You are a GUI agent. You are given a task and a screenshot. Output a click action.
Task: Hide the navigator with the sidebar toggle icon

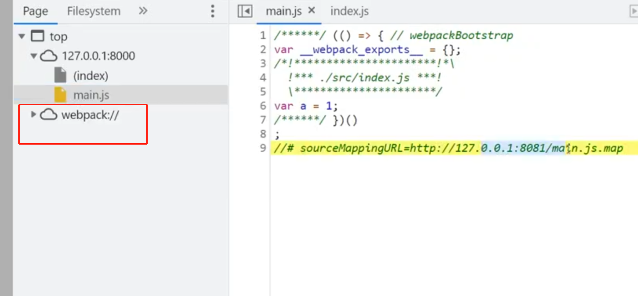coord(245,12)
